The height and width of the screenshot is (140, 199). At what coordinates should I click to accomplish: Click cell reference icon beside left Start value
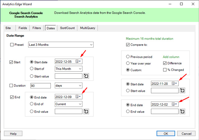pos(86,76)
